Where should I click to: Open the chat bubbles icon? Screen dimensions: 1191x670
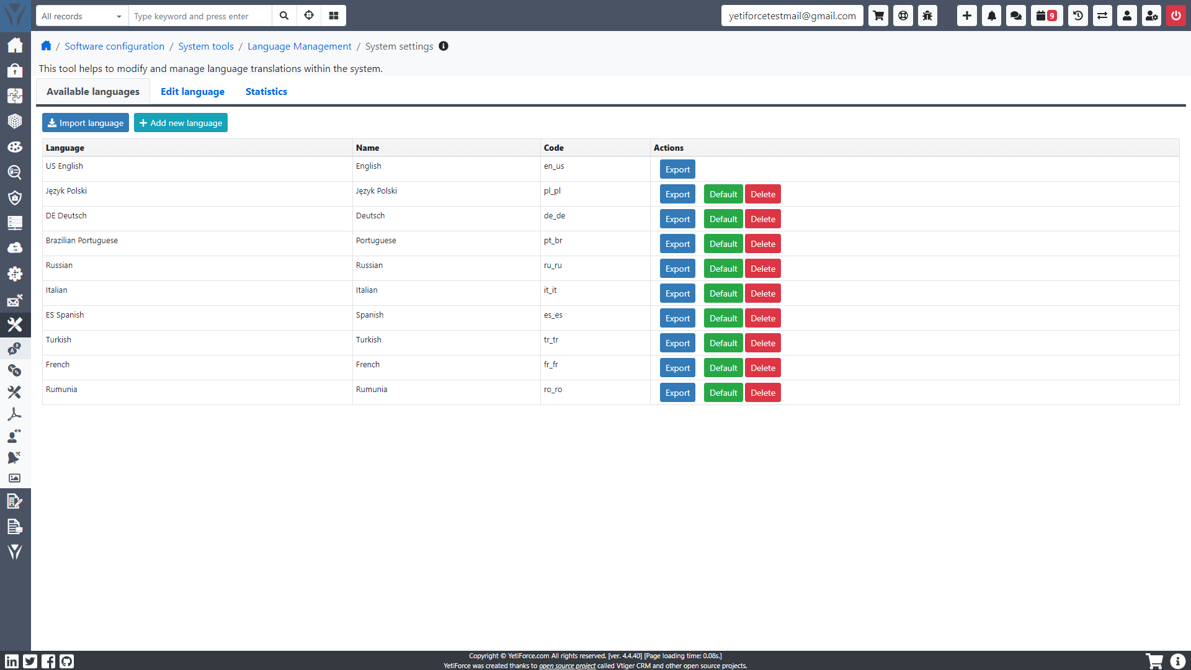[1016, 16]
